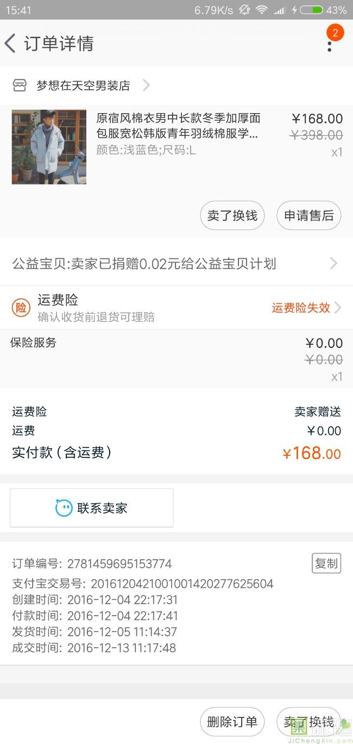Copy order number with 复制 button
Screen dimensions: 353x744
(326, 563)
